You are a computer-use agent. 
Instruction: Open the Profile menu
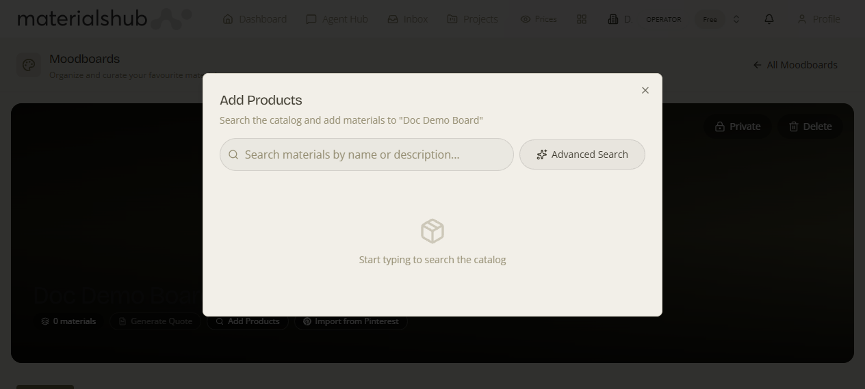pyautogui.click(x=818, y=19)
